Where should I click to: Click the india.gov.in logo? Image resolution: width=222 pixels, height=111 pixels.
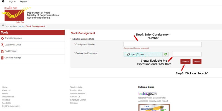tap(147, 94)
